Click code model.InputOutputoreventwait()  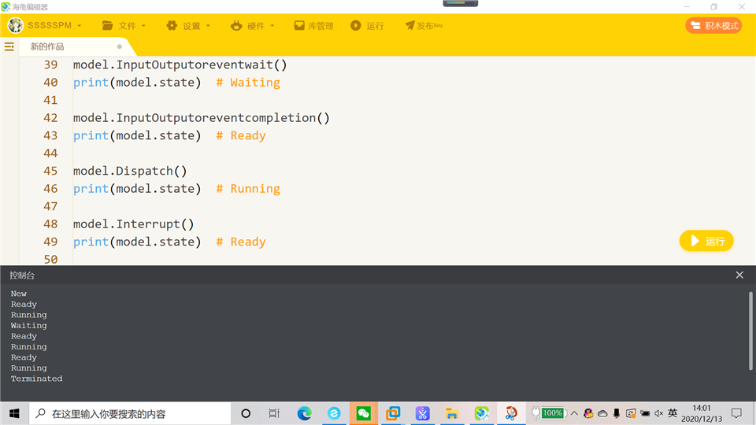pyautogui.click(x=180, y=65)
